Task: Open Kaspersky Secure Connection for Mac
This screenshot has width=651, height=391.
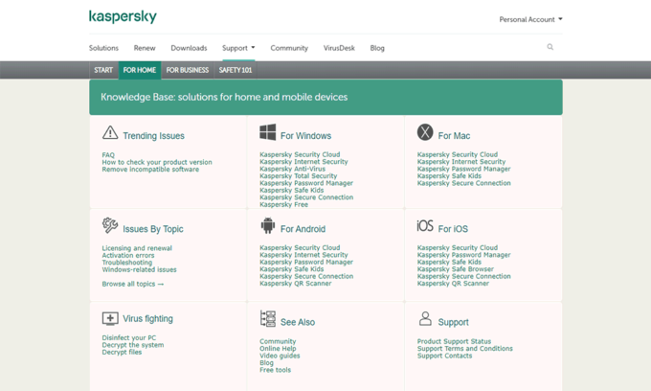Action: coord(463,183)
